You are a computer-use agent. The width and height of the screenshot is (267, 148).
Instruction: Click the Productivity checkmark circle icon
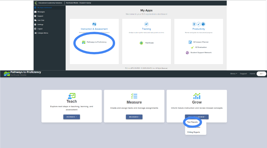coord(199,24)
